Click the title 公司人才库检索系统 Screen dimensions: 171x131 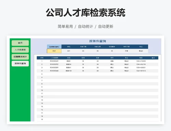click(x=85, y=13)
